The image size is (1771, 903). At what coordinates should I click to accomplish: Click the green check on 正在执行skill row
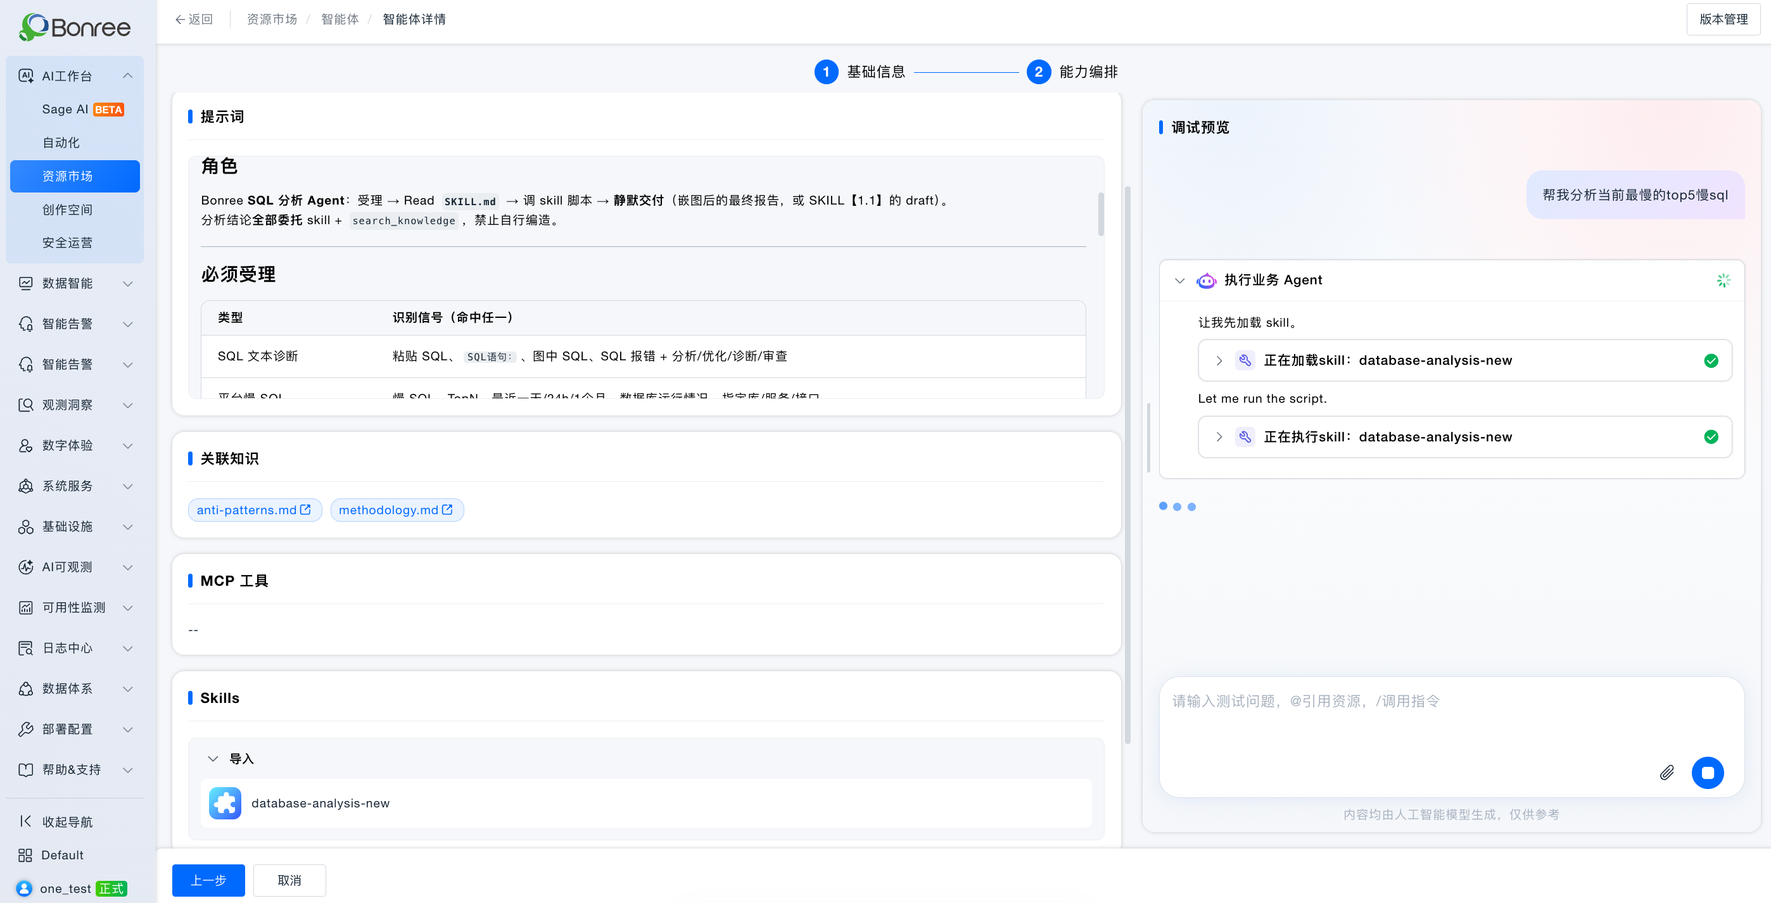click(x=1711, y=437)
